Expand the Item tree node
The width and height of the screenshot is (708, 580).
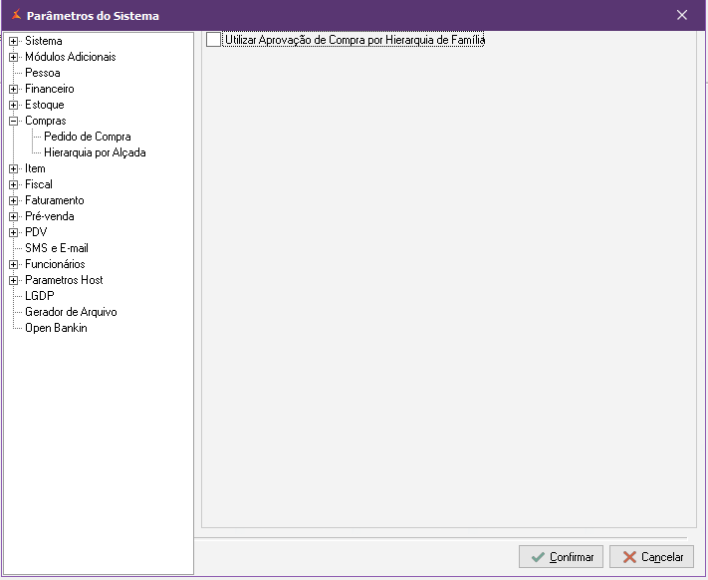point(14,169)
